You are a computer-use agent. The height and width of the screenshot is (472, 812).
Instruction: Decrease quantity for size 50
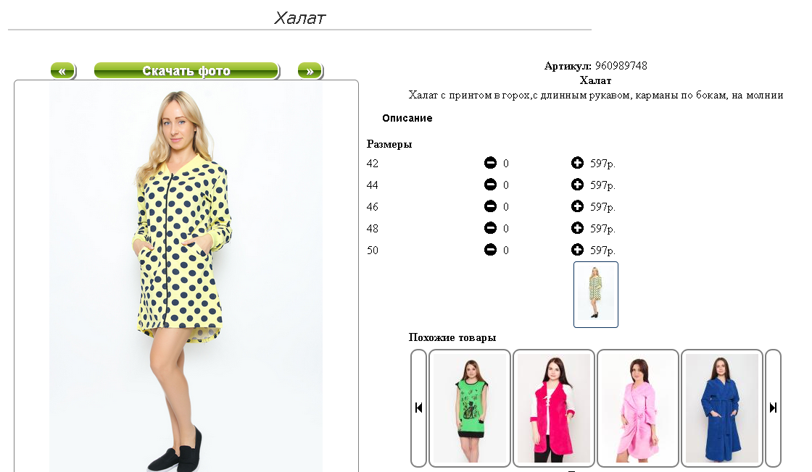pos(490,250)
